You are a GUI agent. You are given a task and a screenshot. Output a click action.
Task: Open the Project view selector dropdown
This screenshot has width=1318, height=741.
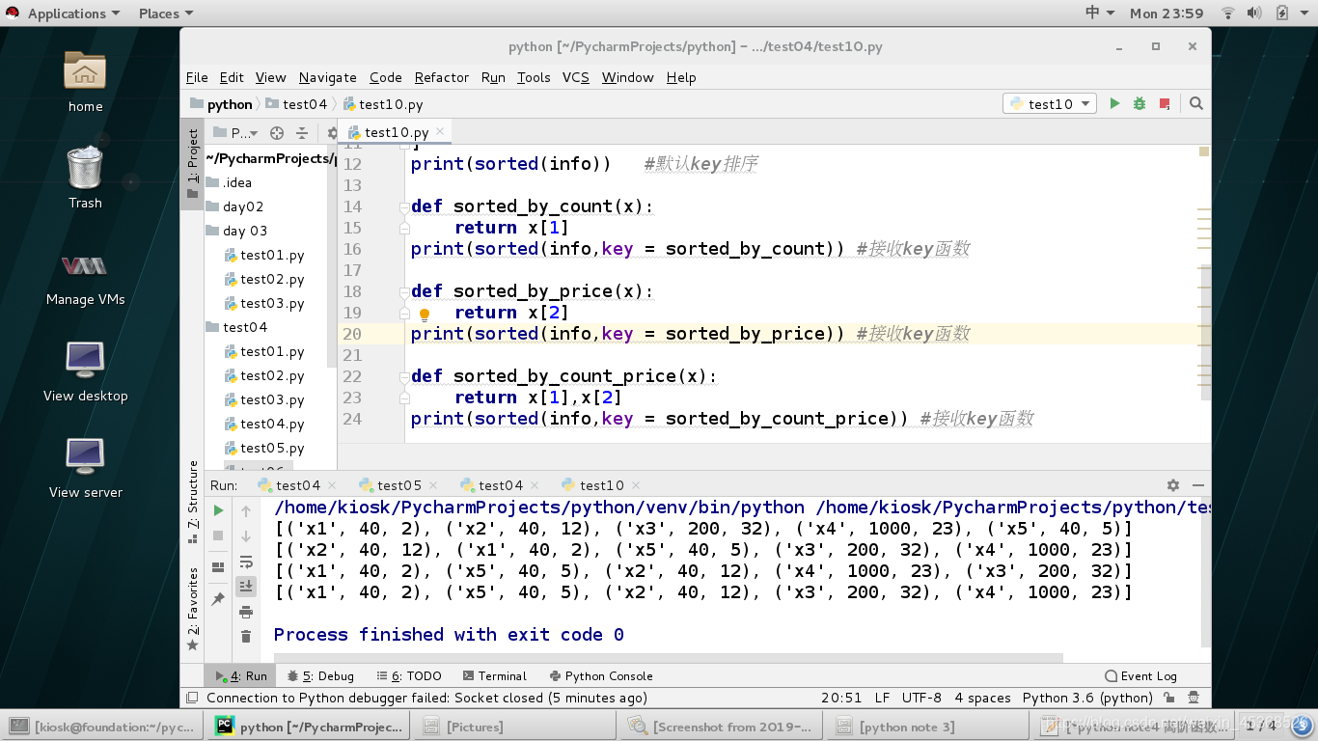coord(236,133)
